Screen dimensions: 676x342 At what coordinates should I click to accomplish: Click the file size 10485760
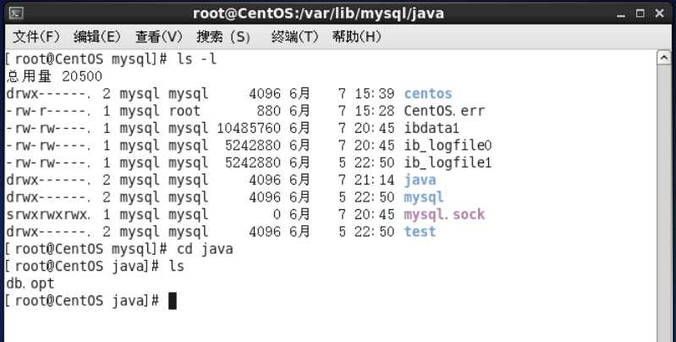click(249, 128)
